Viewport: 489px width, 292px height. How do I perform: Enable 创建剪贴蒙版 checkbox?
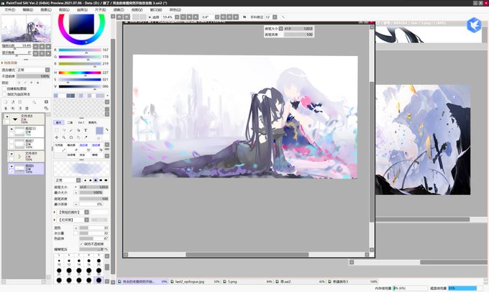click(4, 89)
